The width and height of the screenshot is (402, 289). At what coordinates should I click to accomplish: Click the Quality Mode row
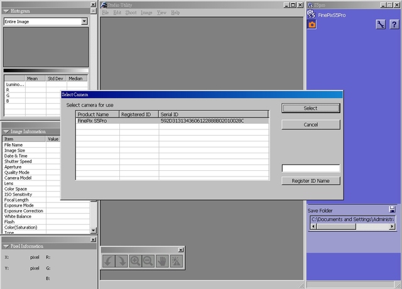coord(31,172)
